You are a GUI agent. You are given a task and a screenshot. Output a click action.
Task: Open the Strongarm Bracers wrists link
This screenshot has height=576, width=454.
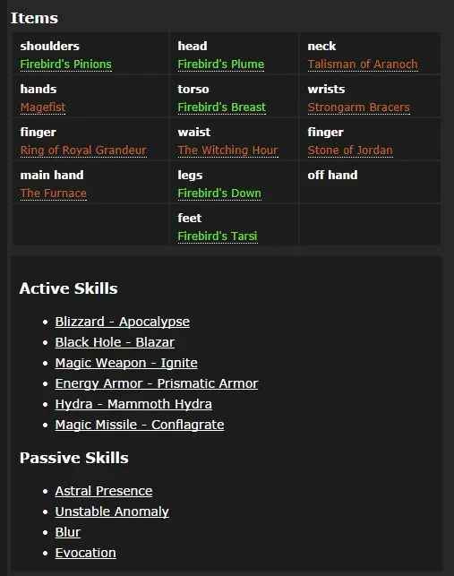pos(358,107)
